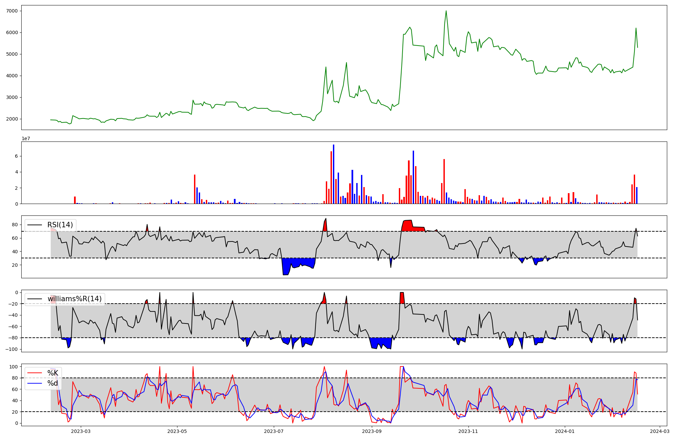This screenshot has width=676, height=439.
Task: Select the %d legend entry text
Action: pyautogui.click(x=52, y=383)
